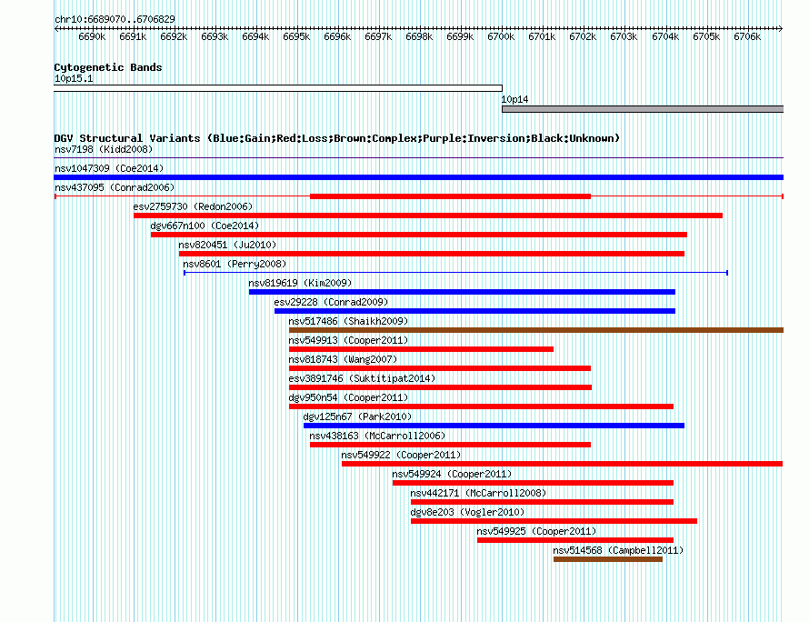Click the dgv125n67 (Park2010) blue bar

pos(494,426)
